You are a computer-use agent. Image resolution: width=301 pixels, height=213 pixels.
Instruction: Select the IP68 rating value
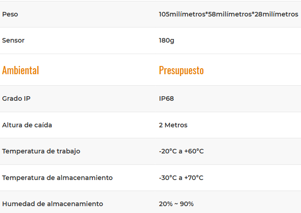pyautogui.click(x=167, y=98)
